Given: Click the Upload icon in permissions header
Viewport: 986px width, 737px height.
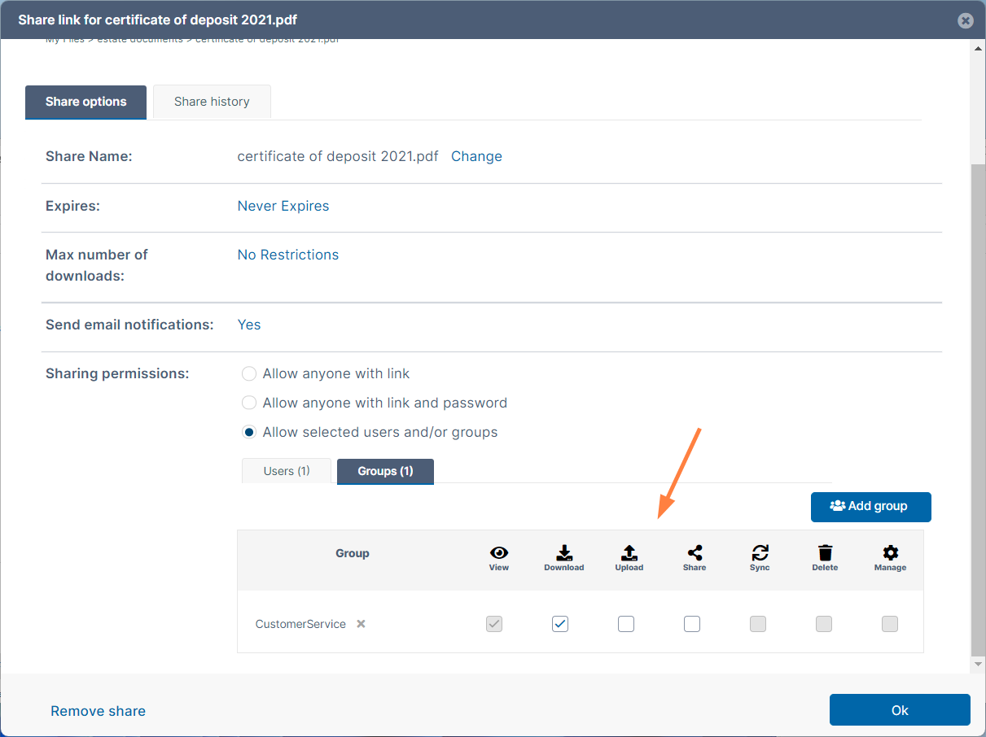Looking at the screenshot, I should point(629,553).
